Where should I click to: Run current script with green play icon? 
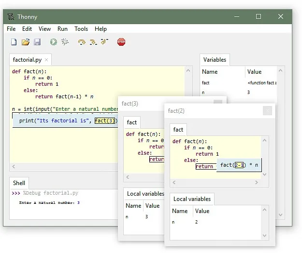(x=53, y=42)
